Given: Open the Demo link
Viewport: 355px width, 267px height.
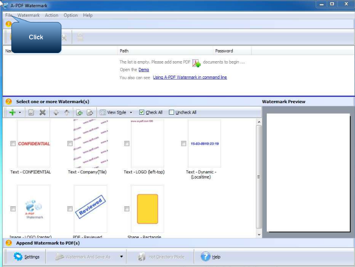Looking at the screenshot, I should click(144, 70).
